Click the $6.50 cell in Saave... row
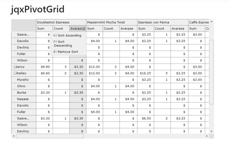The width and height of the screenshot is (229, 150). tap(146, 118)
